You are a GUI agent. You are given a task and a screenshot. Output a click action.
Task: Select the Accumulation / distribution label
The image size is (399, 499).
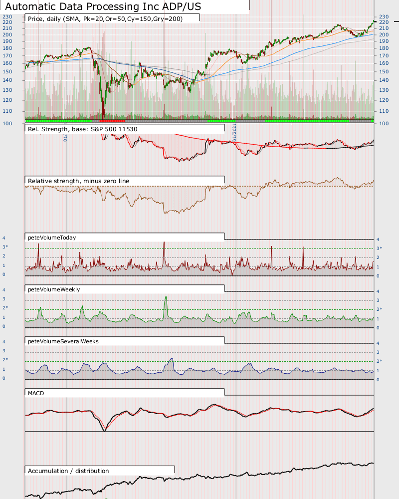68,471
